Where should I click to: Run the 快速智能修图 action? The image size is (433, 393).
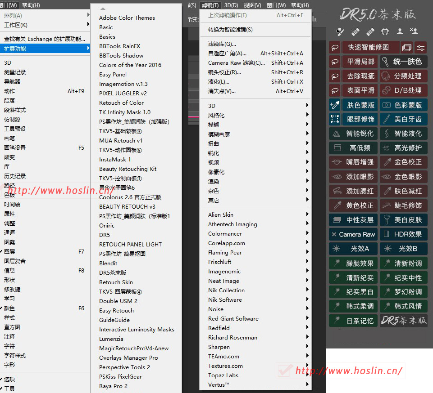click(371, 47)
